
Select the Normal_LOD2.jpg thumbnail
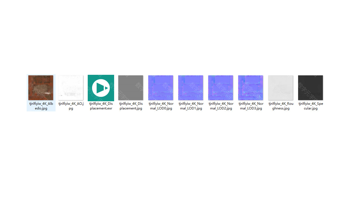[x=221, y=88]
